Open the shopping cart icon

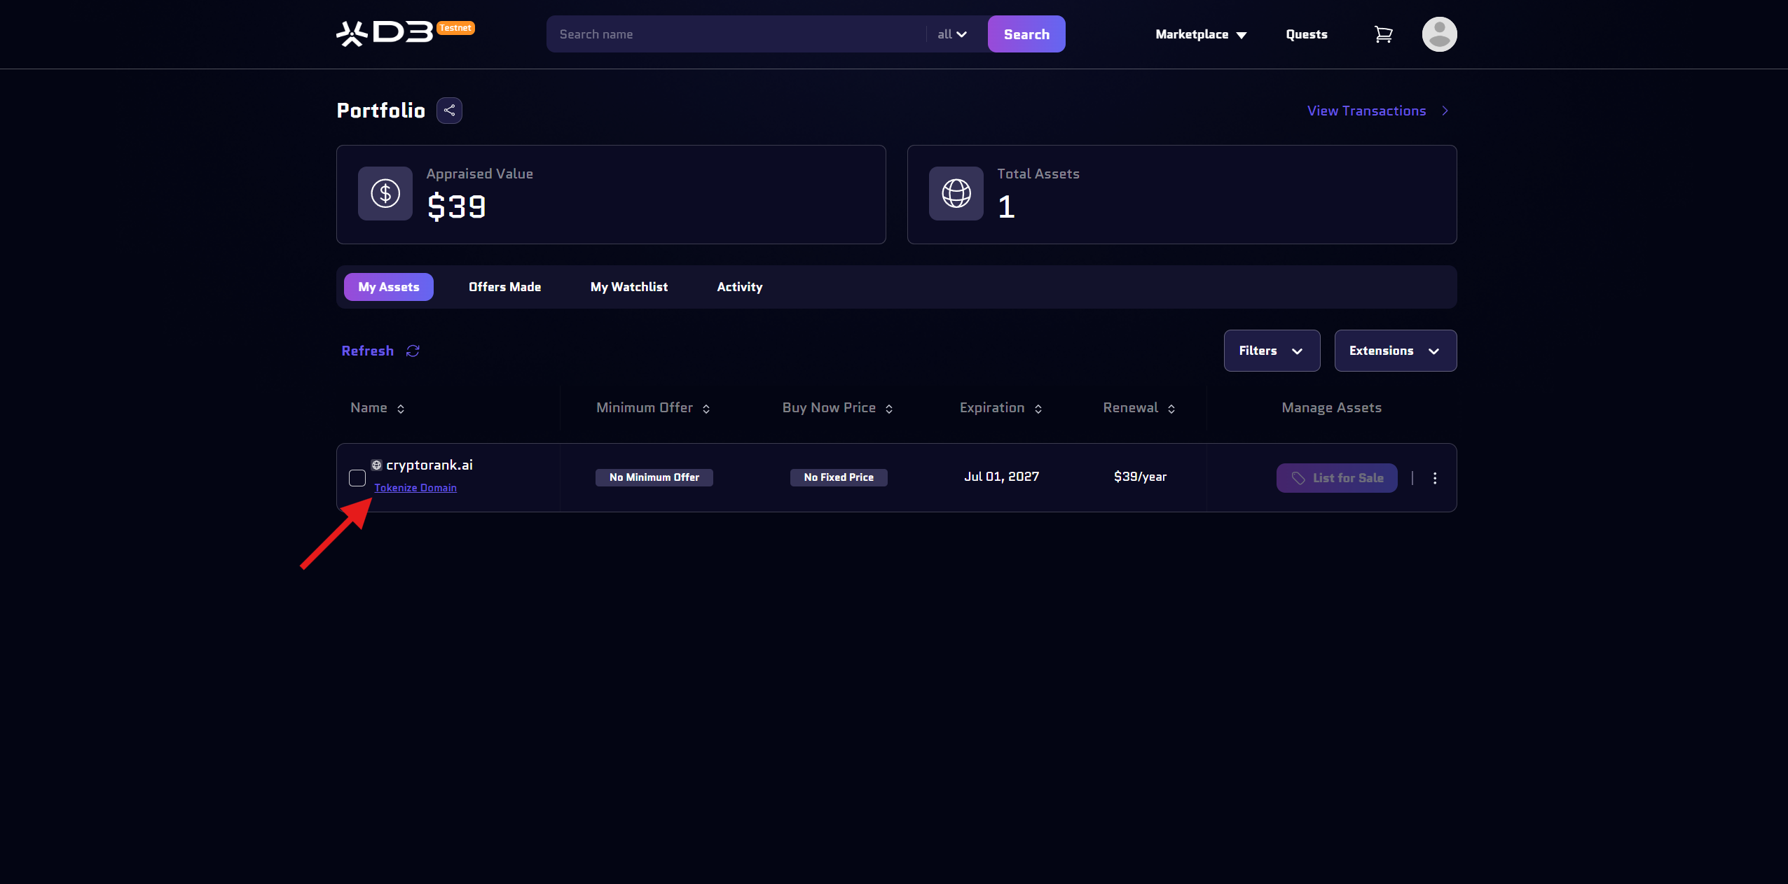click(x=1383, y=34)
